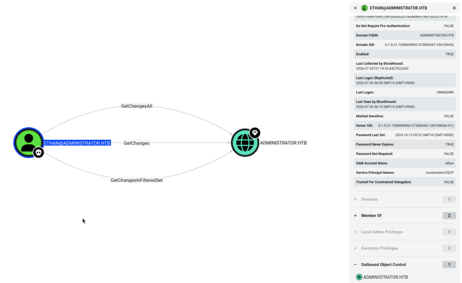Click the SAM Account Name value ethan

point(449,163)
